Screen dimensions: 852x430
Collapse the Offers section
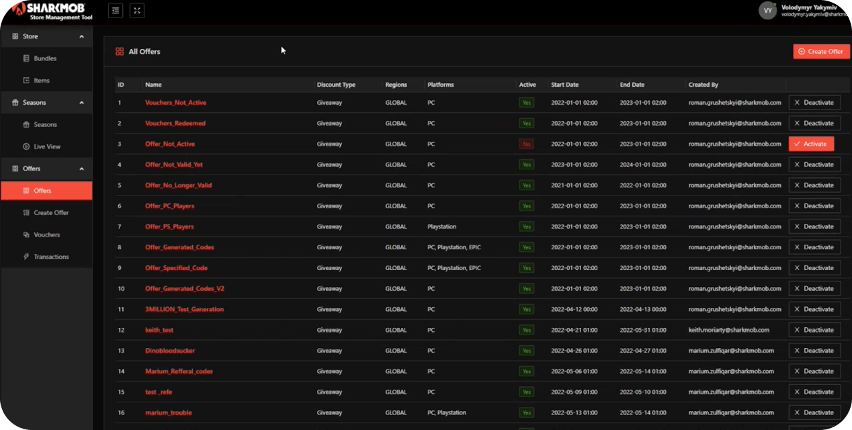pos(82,169)
